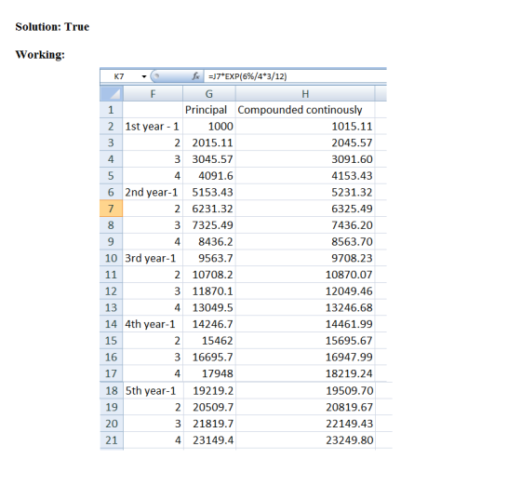
Task: Select highlighted row header 7
Action: tap(112, 209)
